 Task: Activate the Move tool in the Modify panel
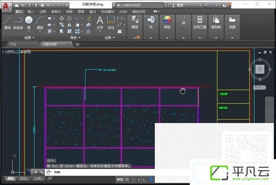point(62,18)
